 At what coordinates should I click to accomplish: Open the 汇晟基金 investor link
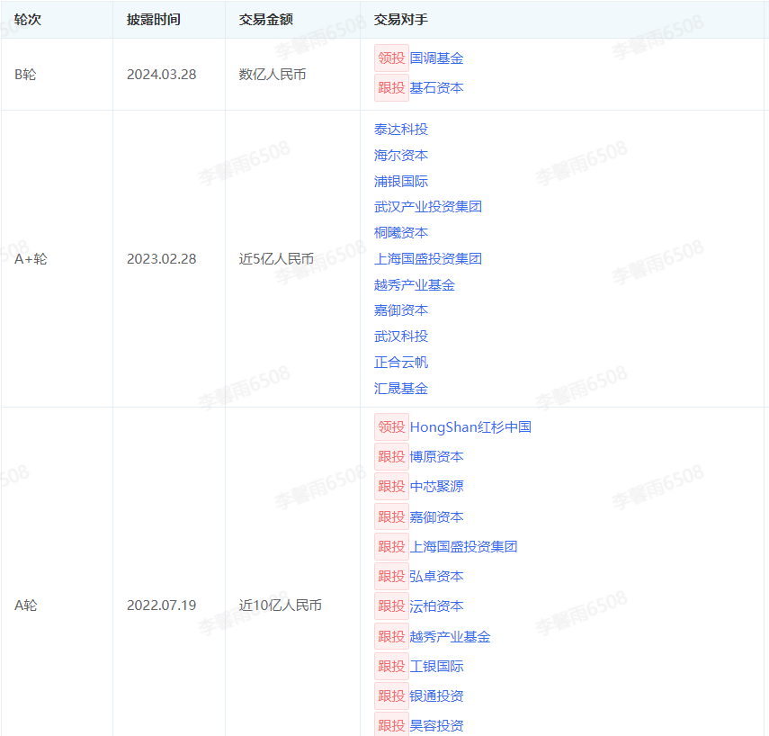pos(400,389)
